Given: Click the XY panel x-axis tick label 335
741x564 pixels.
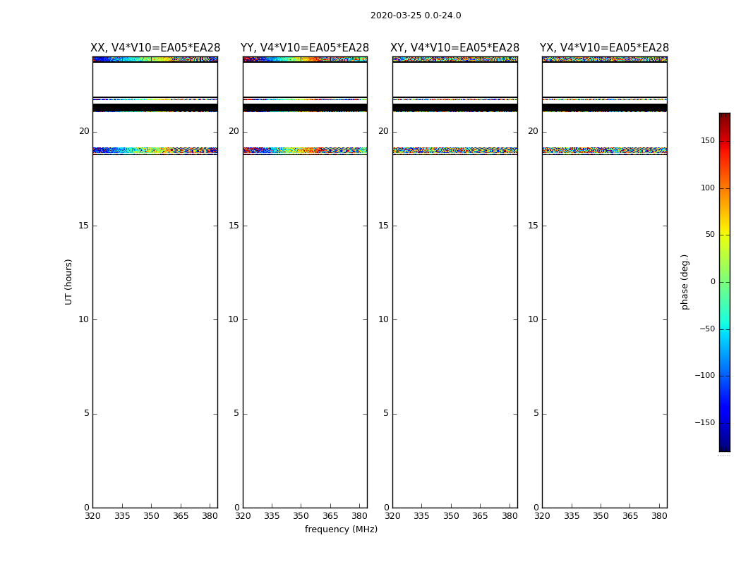Looking at the screenshot, I should click(421, 516).
